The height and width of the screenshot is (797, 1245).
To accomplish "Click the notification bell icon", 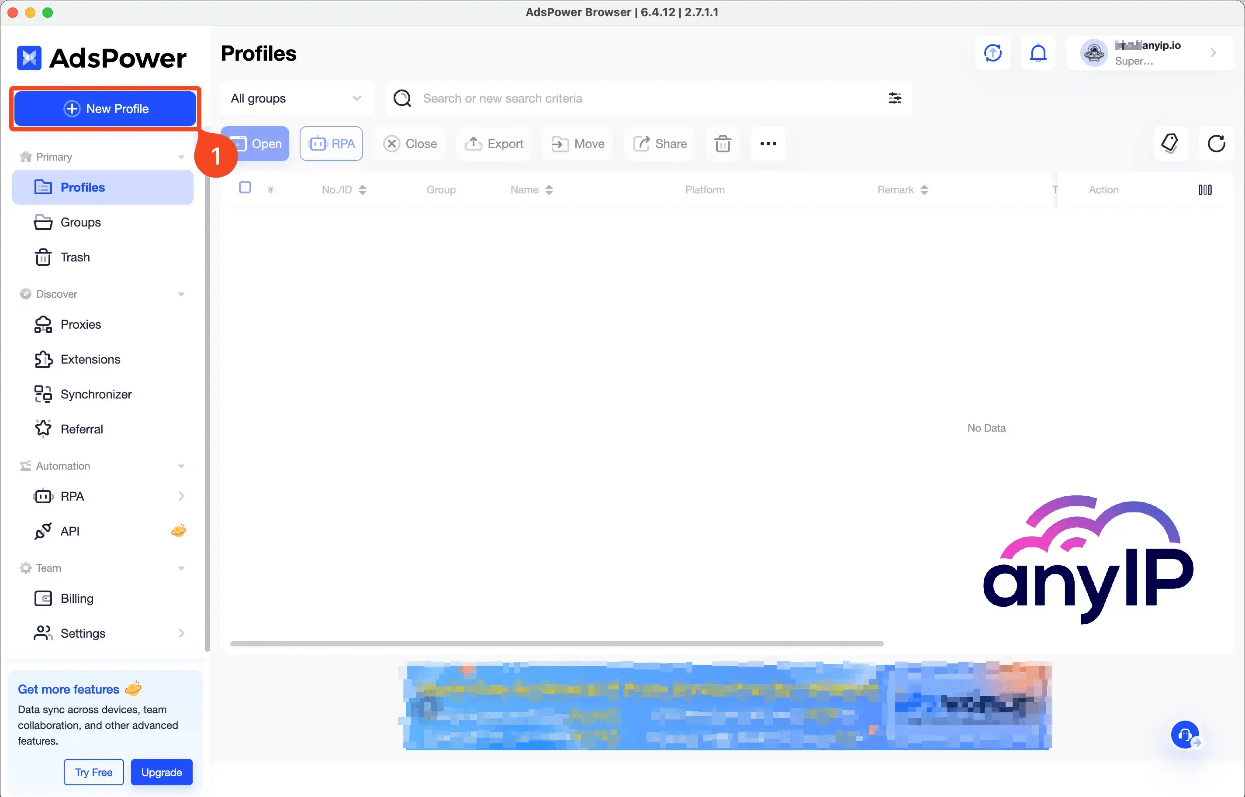I will coord(1037,52).
